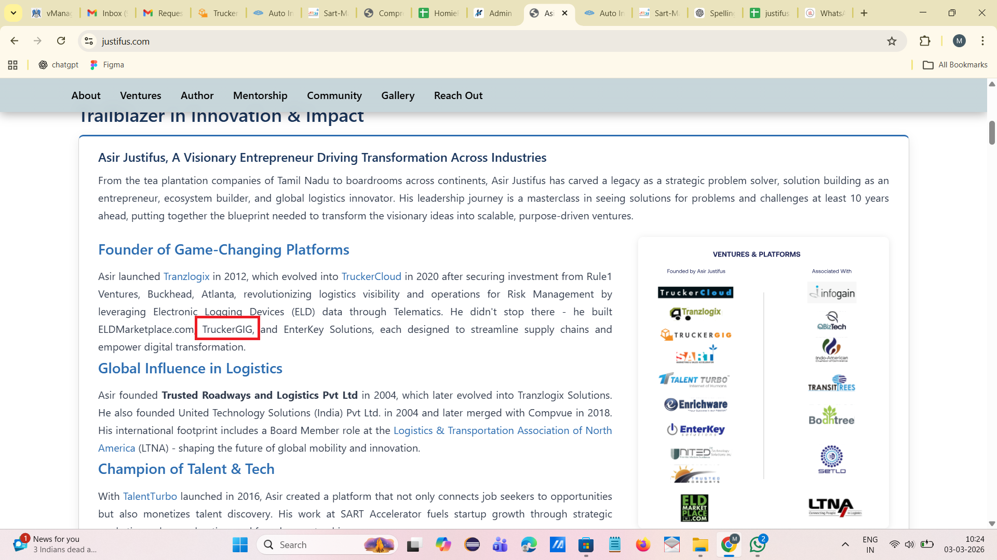
Task: Switch to the WhatsApp tab
Action: click(x=825, y=13)
